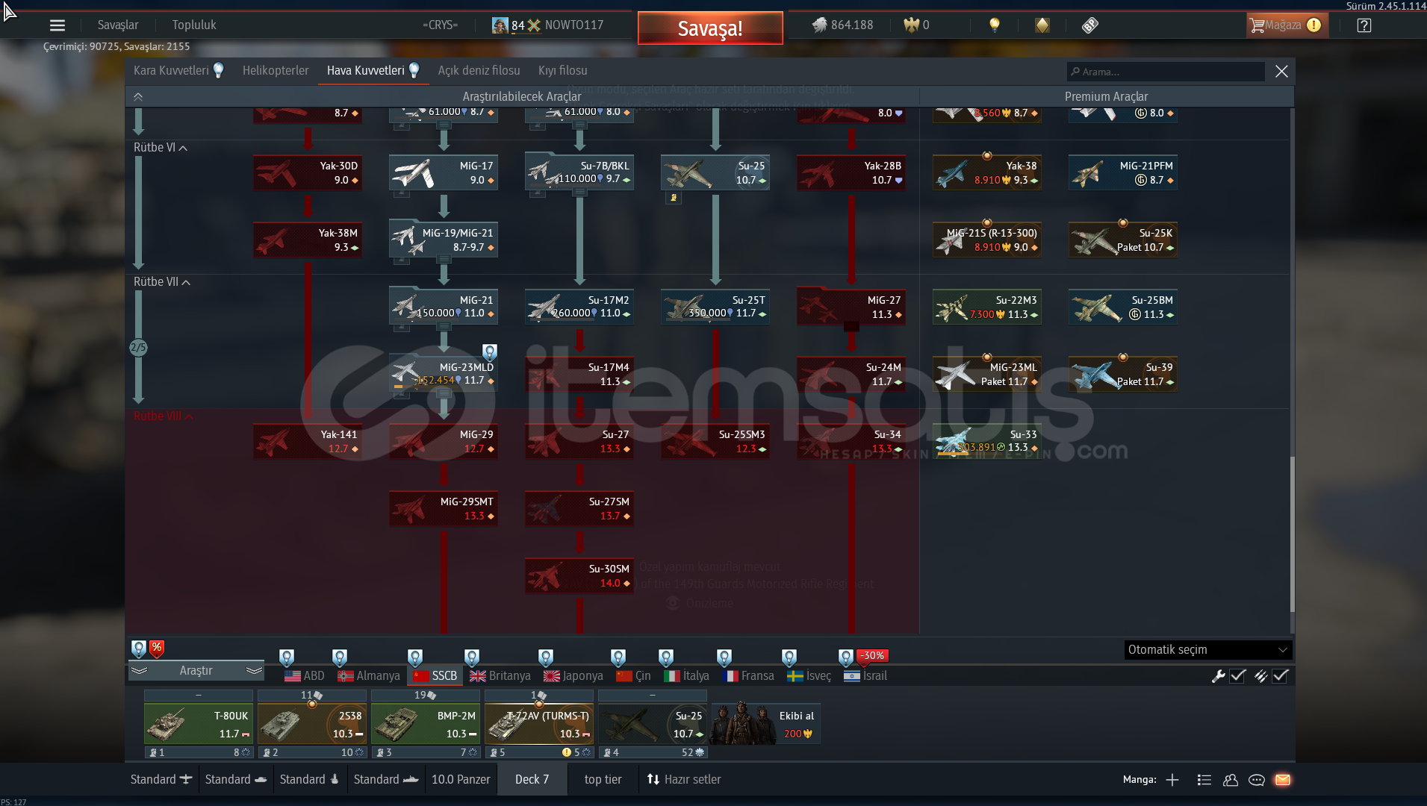Select the Çin nation flag
The width and height of the screenshot is (1427, 806).
(x=633, y=675)
